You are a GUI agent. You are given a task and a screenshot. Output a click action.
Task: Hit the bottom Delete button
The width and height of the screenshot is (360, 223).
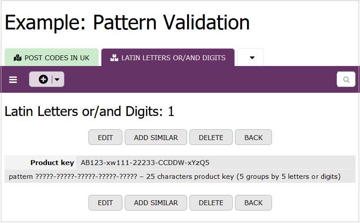(x=211, y=202)
